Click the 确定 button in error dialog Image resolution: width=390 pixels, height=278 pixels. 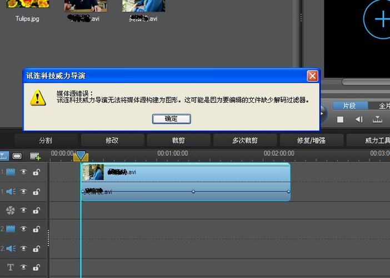point(171,119)
